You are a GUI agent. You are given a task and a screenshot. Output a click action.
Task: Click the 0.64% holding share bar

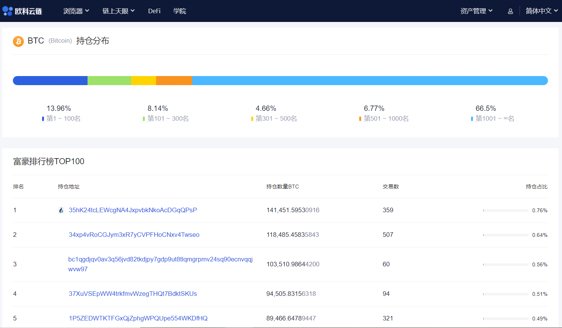click(x=506, y=235)
